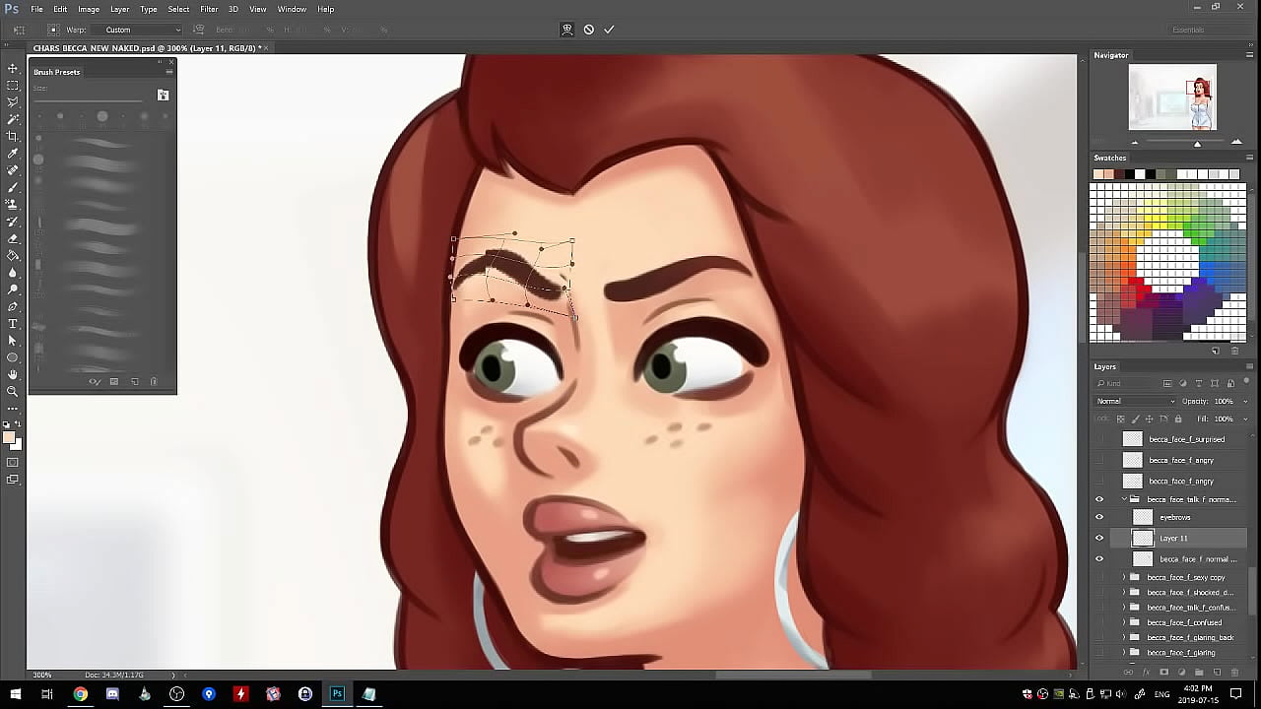The height and width of the screenshot is (709, 1261).
Task: Activate the Zoom tool in toolbar
Action: pos(13,391)
